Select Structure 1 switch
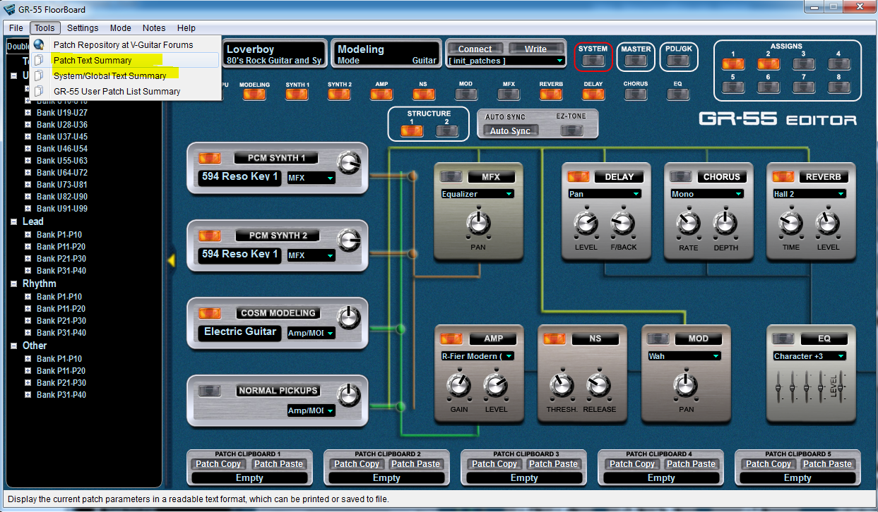Screen dimensions: 878x512 [411, 130]
